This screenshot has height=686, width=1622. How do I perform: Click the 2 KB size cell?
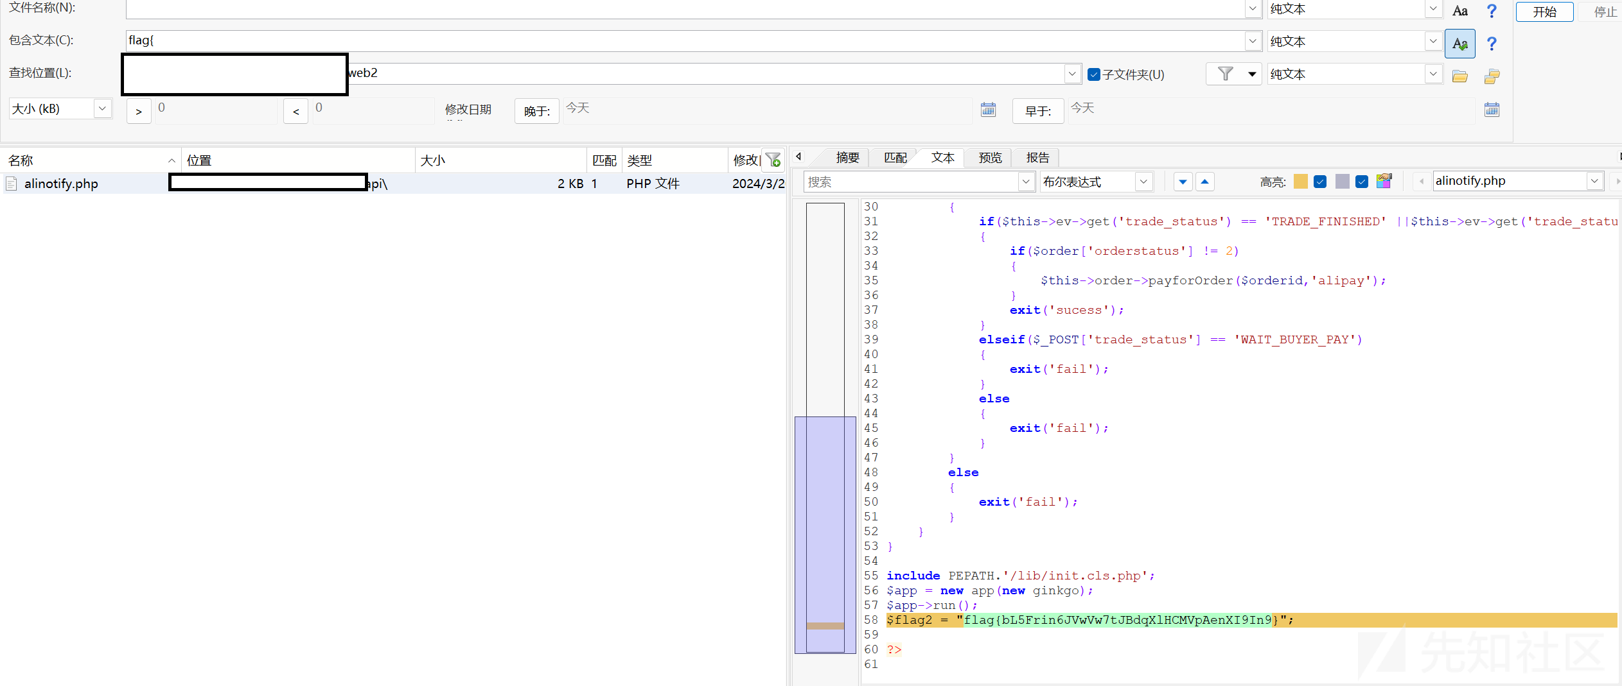pos(570,184)
